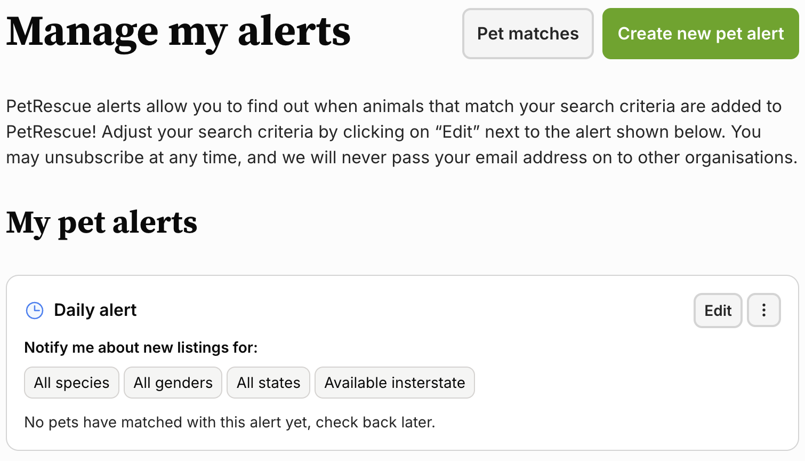
Task: Click Create new pet alert button
Action: click(701, 34)
